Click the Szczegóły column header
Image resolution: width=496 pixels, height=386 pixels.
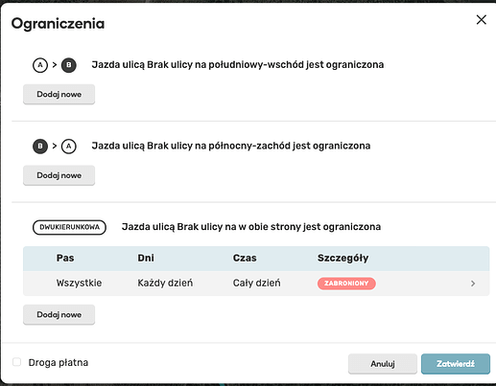point(342,259)
